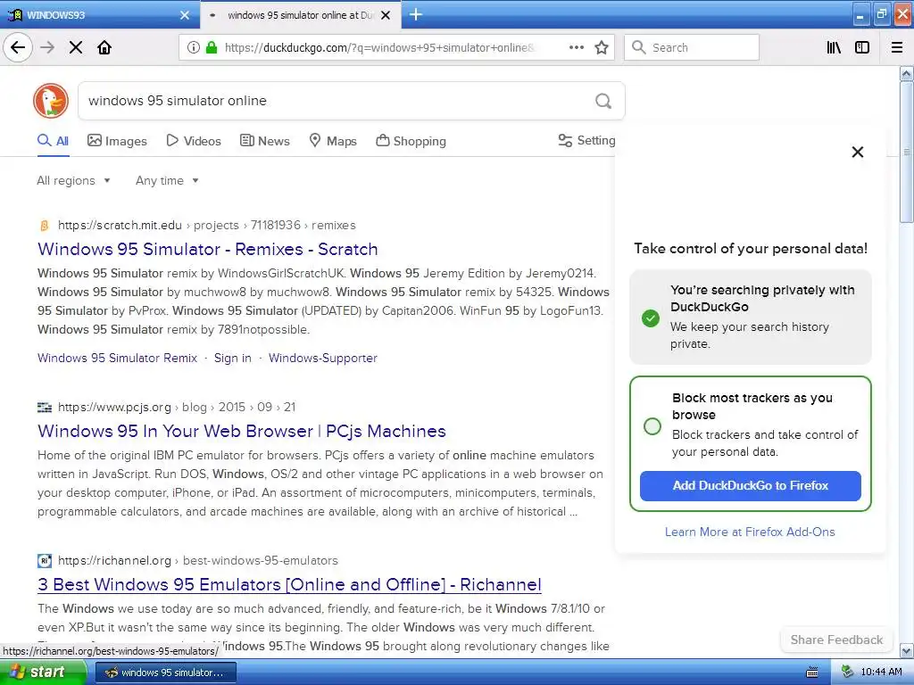Click the richannel.org result URL breadcrumb
This screenshot has width=914, height=685.
(x=198, y=561)
